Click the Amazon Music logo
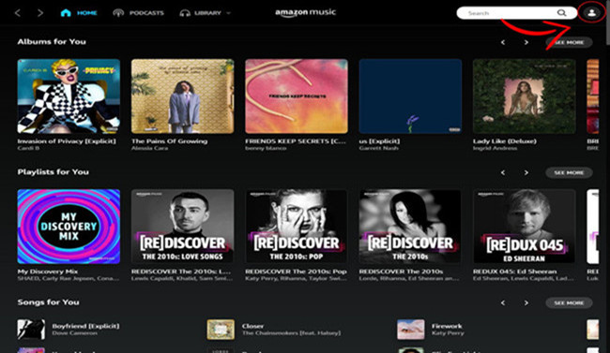The image size is (610, 353). [305, 12]
